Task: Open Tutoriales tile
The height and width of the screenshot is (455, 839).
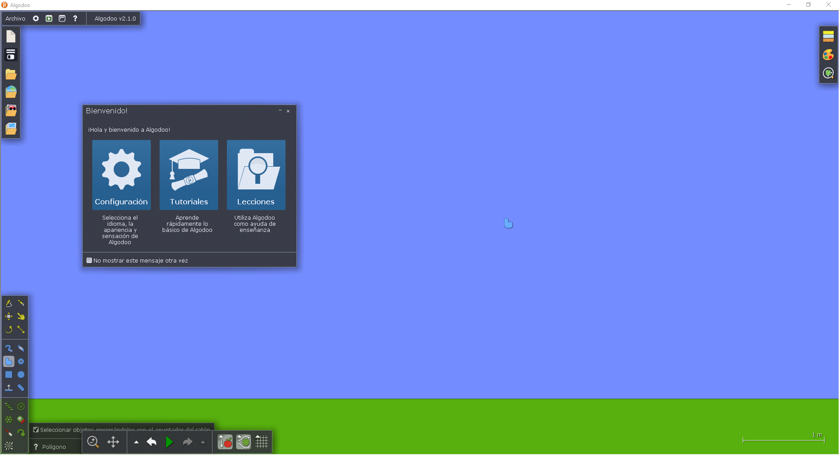Action: point(189,175)
